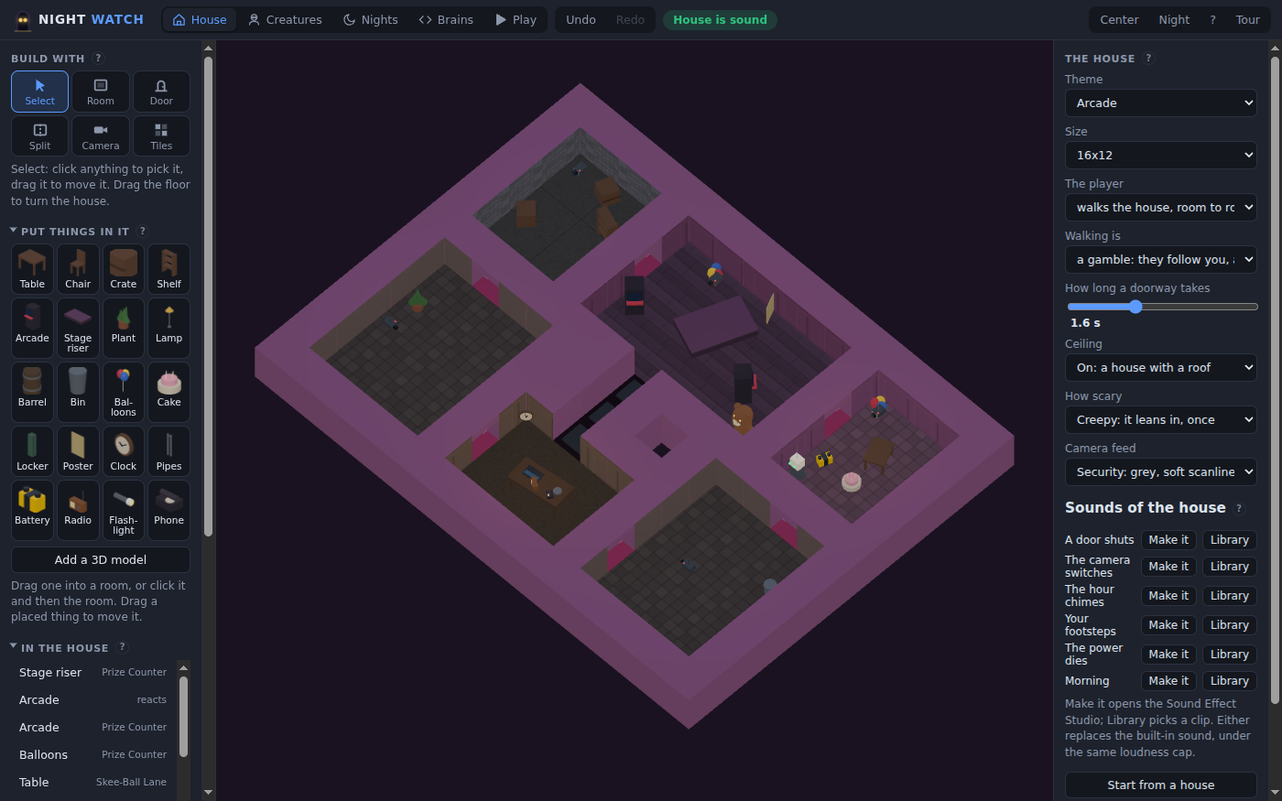The image size is (1282, 801).
Task: Activate the Split build tool
Action: click(39, 136)
